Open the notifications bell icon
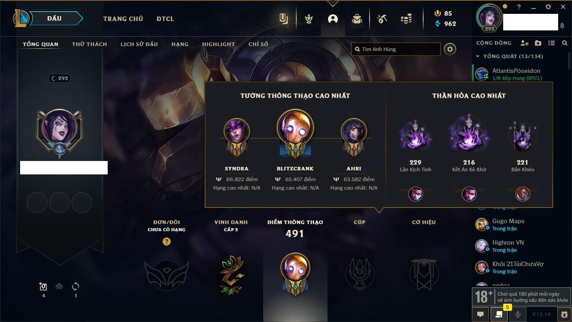Image resolution: width=572 pixels, height=322 pixels. tap(562, 26)
